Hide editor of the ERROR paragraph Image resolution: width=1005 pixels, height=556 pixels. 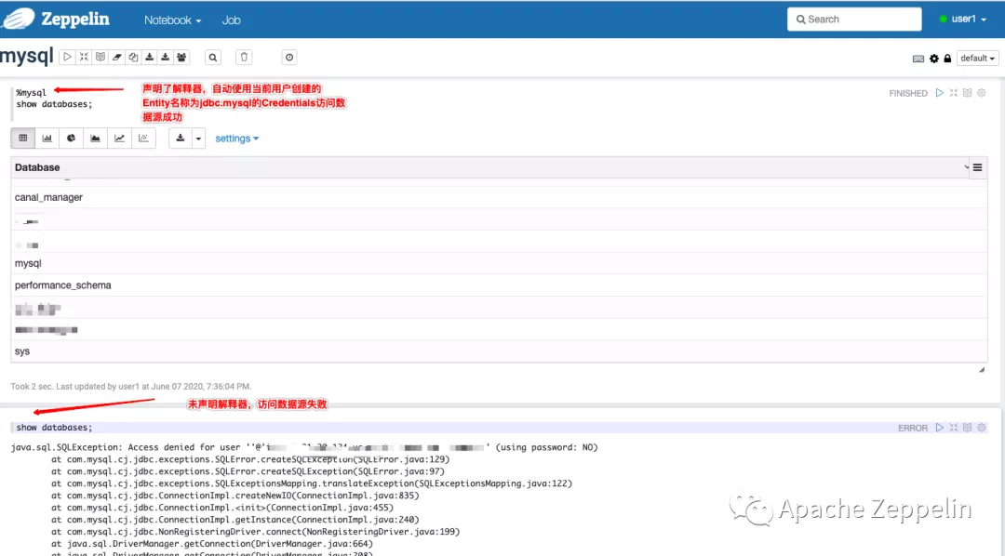tap(953, 428)
